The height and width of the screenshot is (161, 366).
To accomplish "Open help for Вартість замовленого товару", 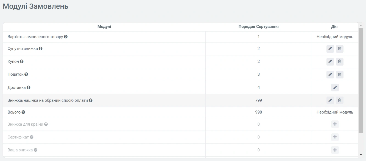I will [x=66, y=37].
